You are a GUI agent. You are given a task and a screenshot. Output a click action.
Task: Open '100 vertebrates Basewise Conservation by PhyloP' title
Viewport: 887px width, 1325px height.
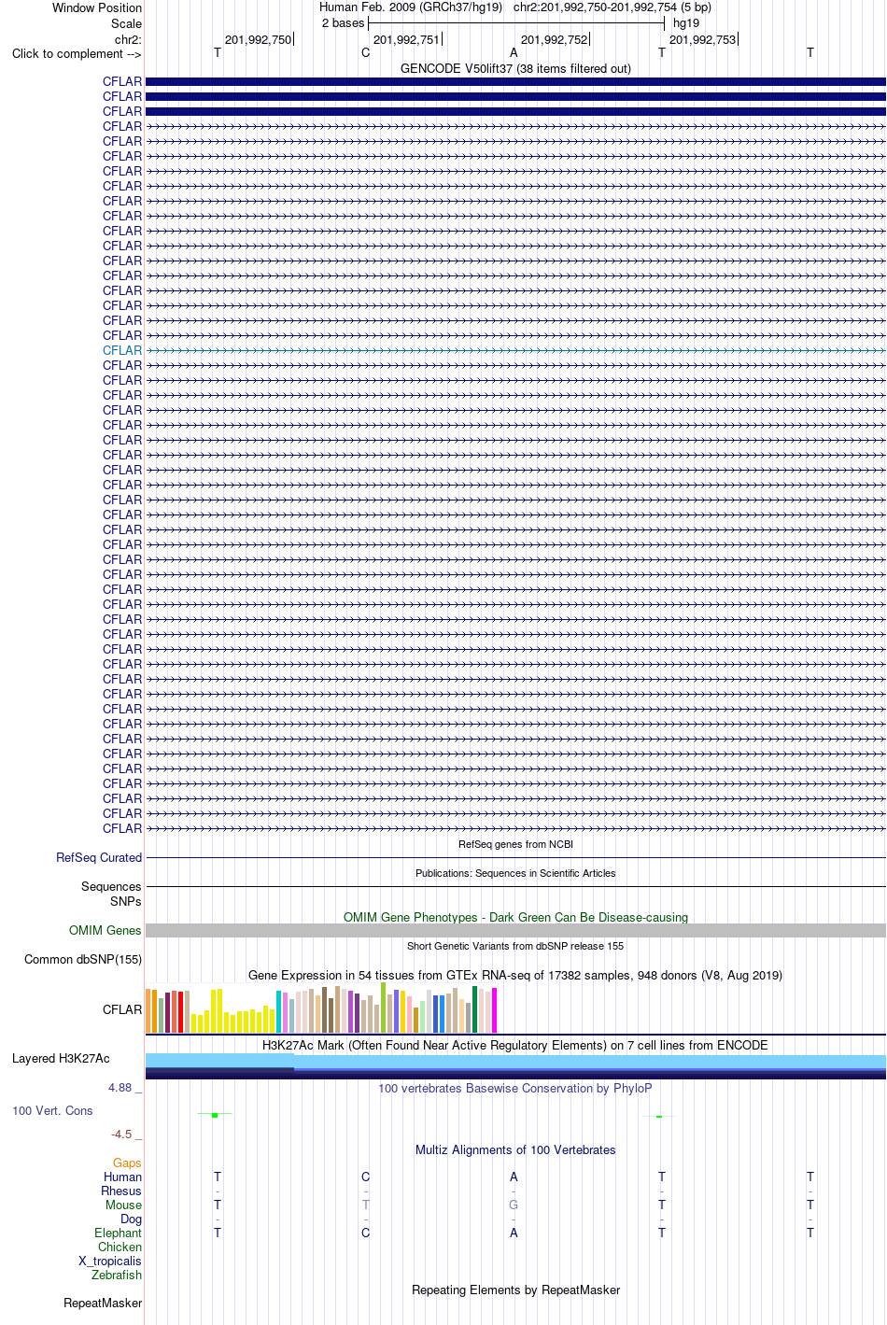(x=515, y=1088)
